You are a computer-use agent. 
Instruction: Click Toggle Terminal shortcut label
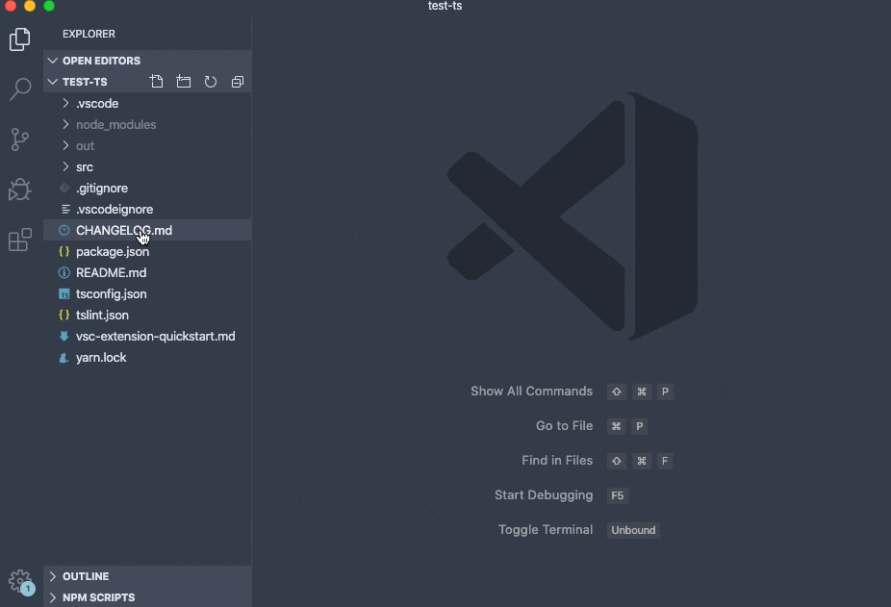[546, 529]
